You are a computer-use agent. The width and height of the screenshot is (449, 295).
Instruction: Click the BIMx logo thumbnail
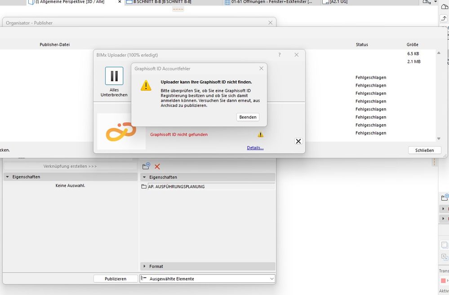point(121,131)
